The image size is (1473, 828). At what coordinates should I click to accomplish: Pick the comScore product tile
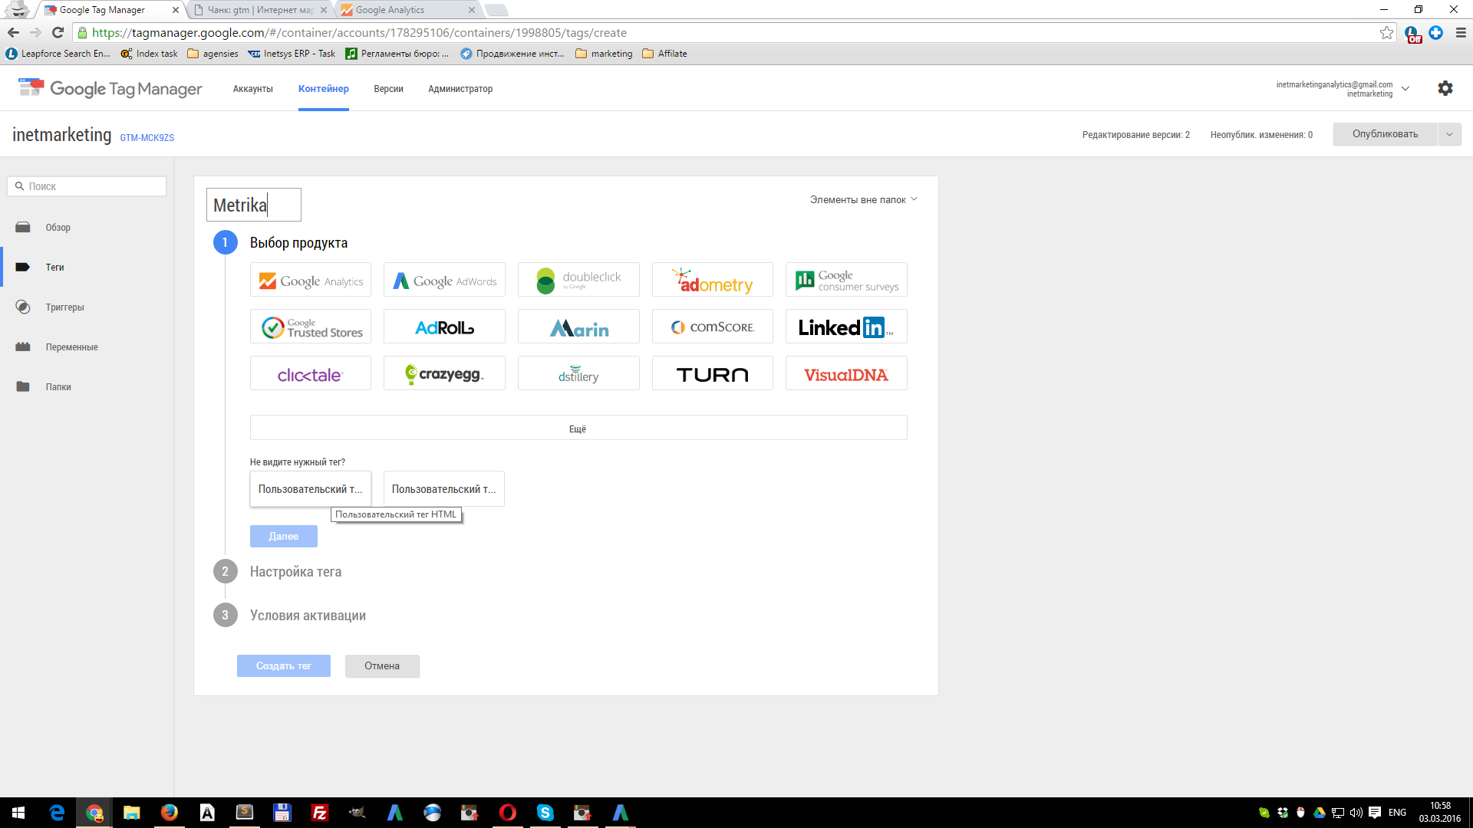[x=713, y=327]
